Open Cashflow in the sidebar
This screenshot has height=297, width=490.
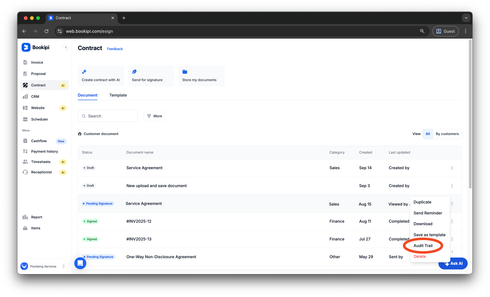pyautogui.click(x=39, y=141)
